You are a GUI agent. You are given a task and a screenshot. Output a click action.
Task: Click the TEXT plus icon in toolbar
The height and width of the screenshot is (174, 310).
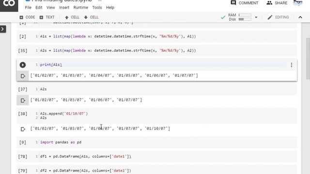(41, 17)
